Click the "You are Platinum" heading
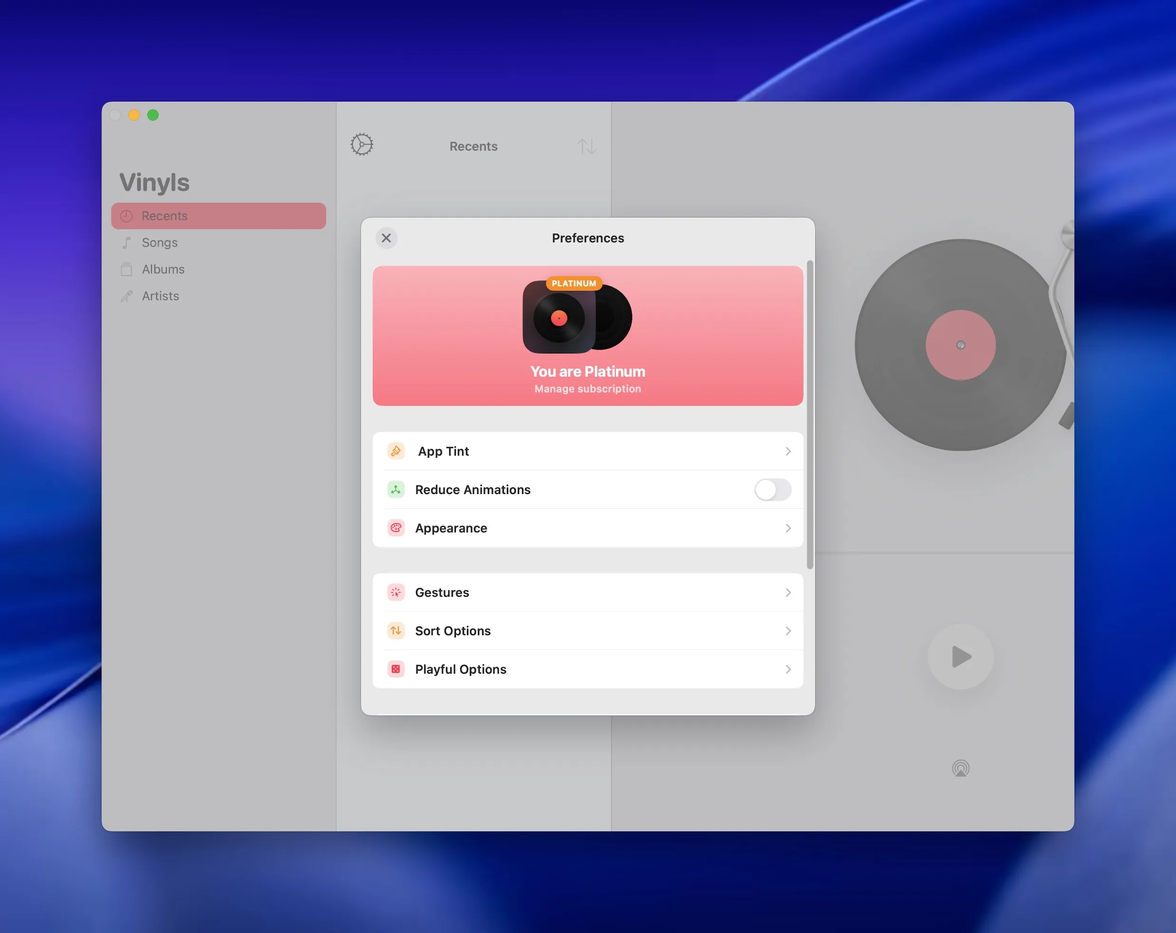 click(588, 371)
